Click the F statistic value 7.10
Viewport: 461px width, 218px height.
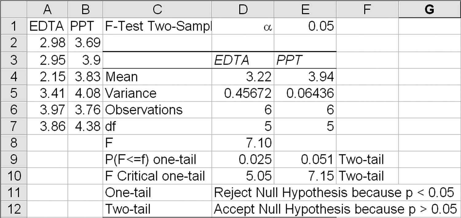pos(243,143)
